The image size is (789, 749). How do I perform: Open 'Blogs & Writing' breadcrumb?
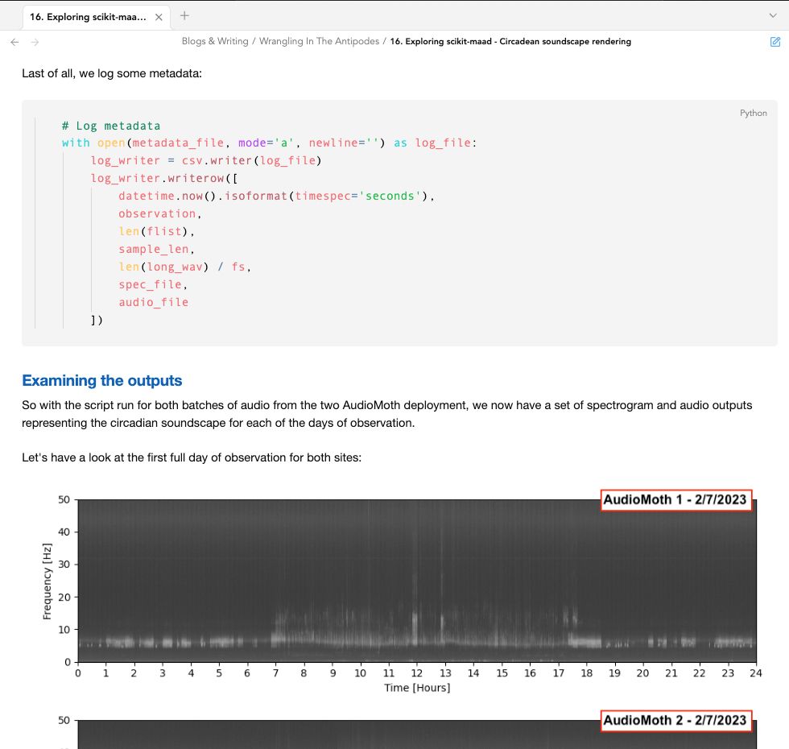tap(215, 41)
